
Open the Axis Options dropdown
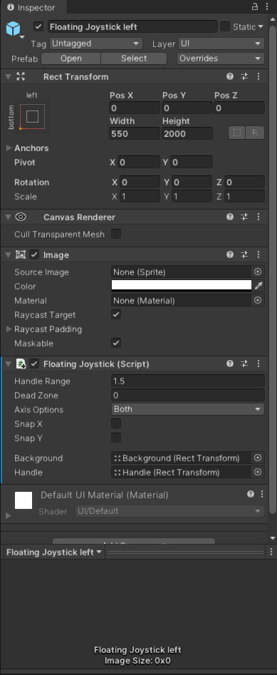coord(187,409)
